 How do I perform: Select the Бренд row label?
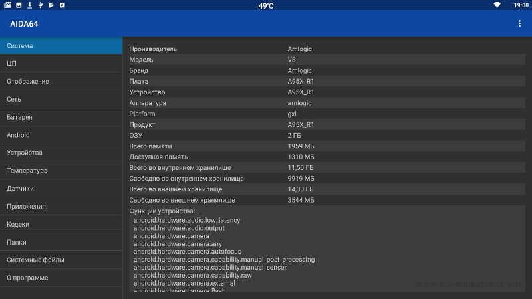click(139, 70)
